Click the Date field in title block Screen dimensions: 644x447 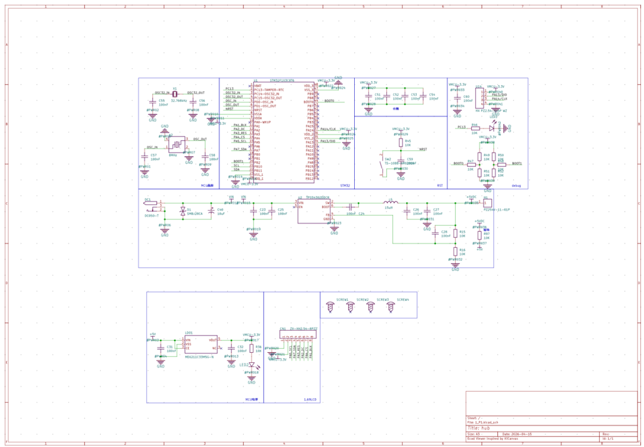517,434
